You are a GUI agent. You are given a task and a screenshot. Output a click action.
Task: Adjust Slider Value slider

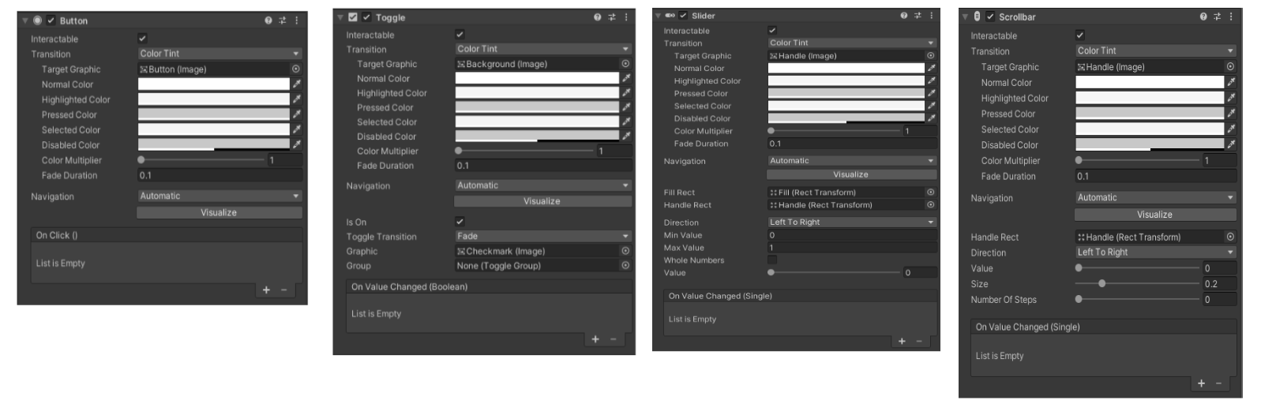[835, 273]
